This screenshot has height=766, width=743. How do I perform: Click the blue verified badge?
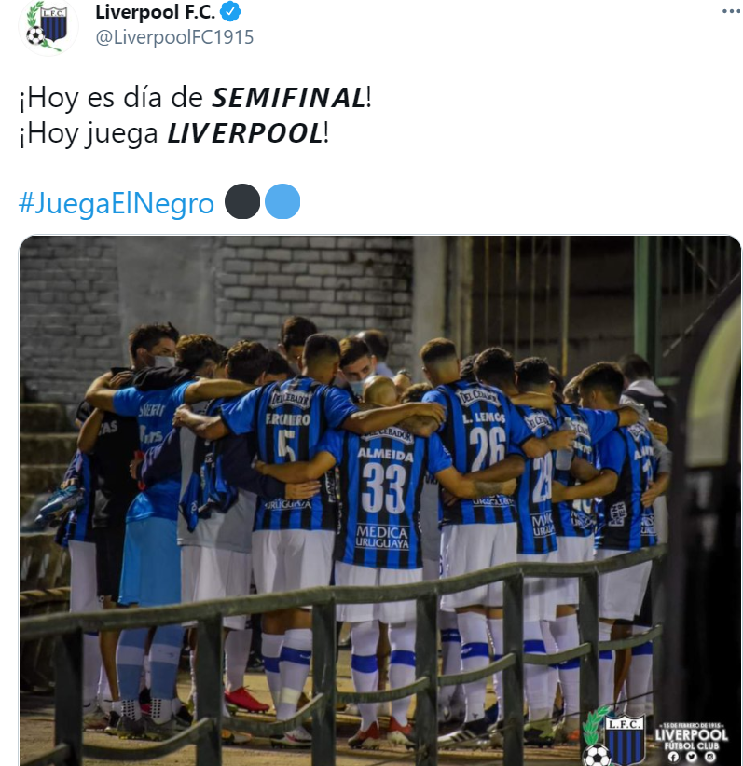[230, 12]
